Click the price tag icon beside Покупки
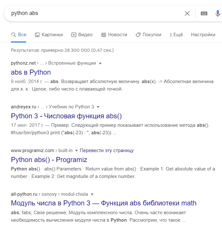 (x=138, y=35)
